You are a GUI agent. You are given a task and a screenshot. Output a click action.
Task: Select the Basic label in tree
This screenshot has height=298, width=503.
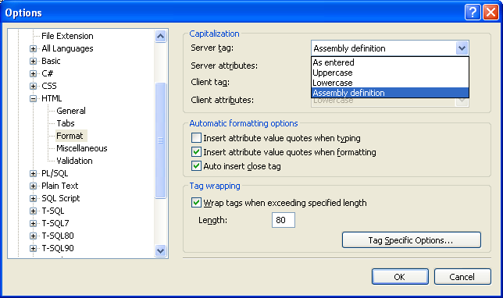click(51, 61)
